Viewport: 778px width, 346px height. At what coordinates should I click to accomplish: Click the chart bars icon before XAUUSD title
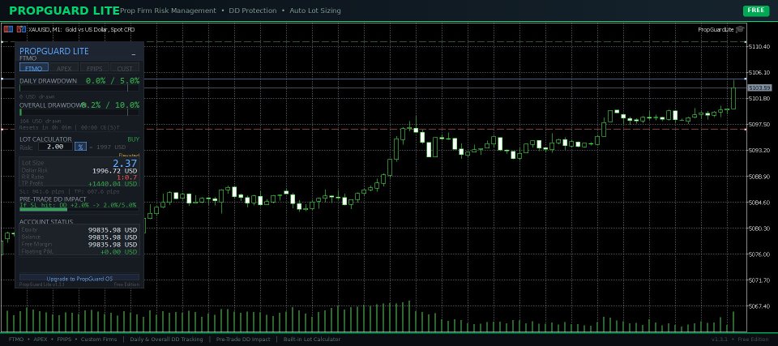tap(21, 29)
